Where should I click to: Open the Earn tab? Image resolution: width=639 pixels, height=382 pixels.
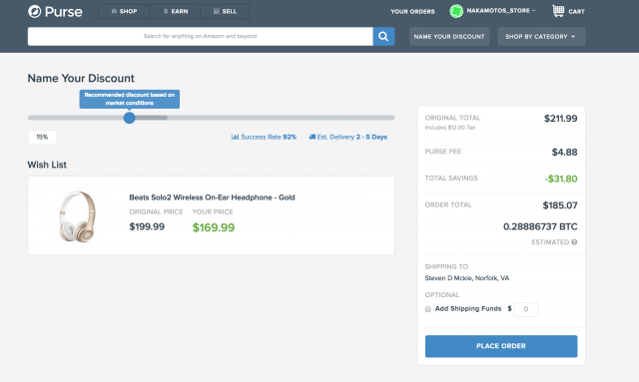coord(176,11)
